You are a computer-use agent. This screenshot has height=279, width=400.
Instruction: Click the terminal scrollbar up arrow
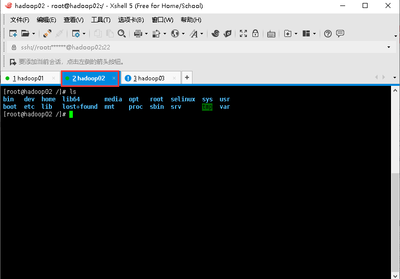click(x=395, y=90)
